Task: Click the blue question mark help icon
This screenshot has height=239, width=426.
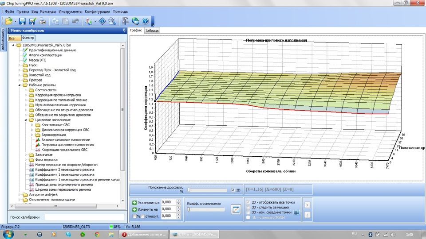Action: (145, 20)
